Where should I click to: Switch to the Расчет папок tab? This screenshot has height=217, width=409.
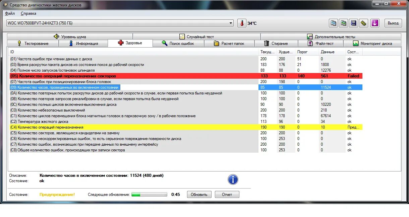click(229, 44)
